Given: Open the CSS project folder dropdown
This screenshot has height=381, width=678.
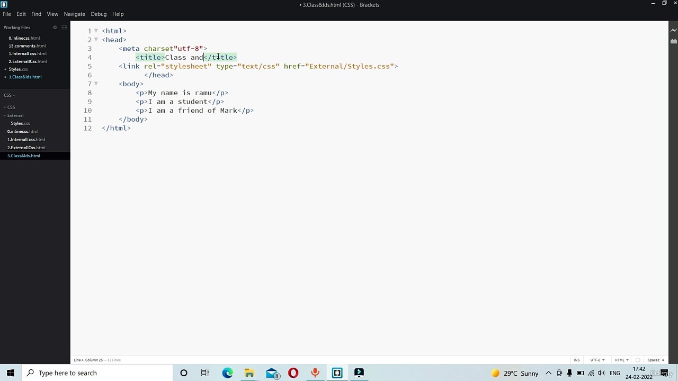Looking at the screenshot, I should pos(9,95).
